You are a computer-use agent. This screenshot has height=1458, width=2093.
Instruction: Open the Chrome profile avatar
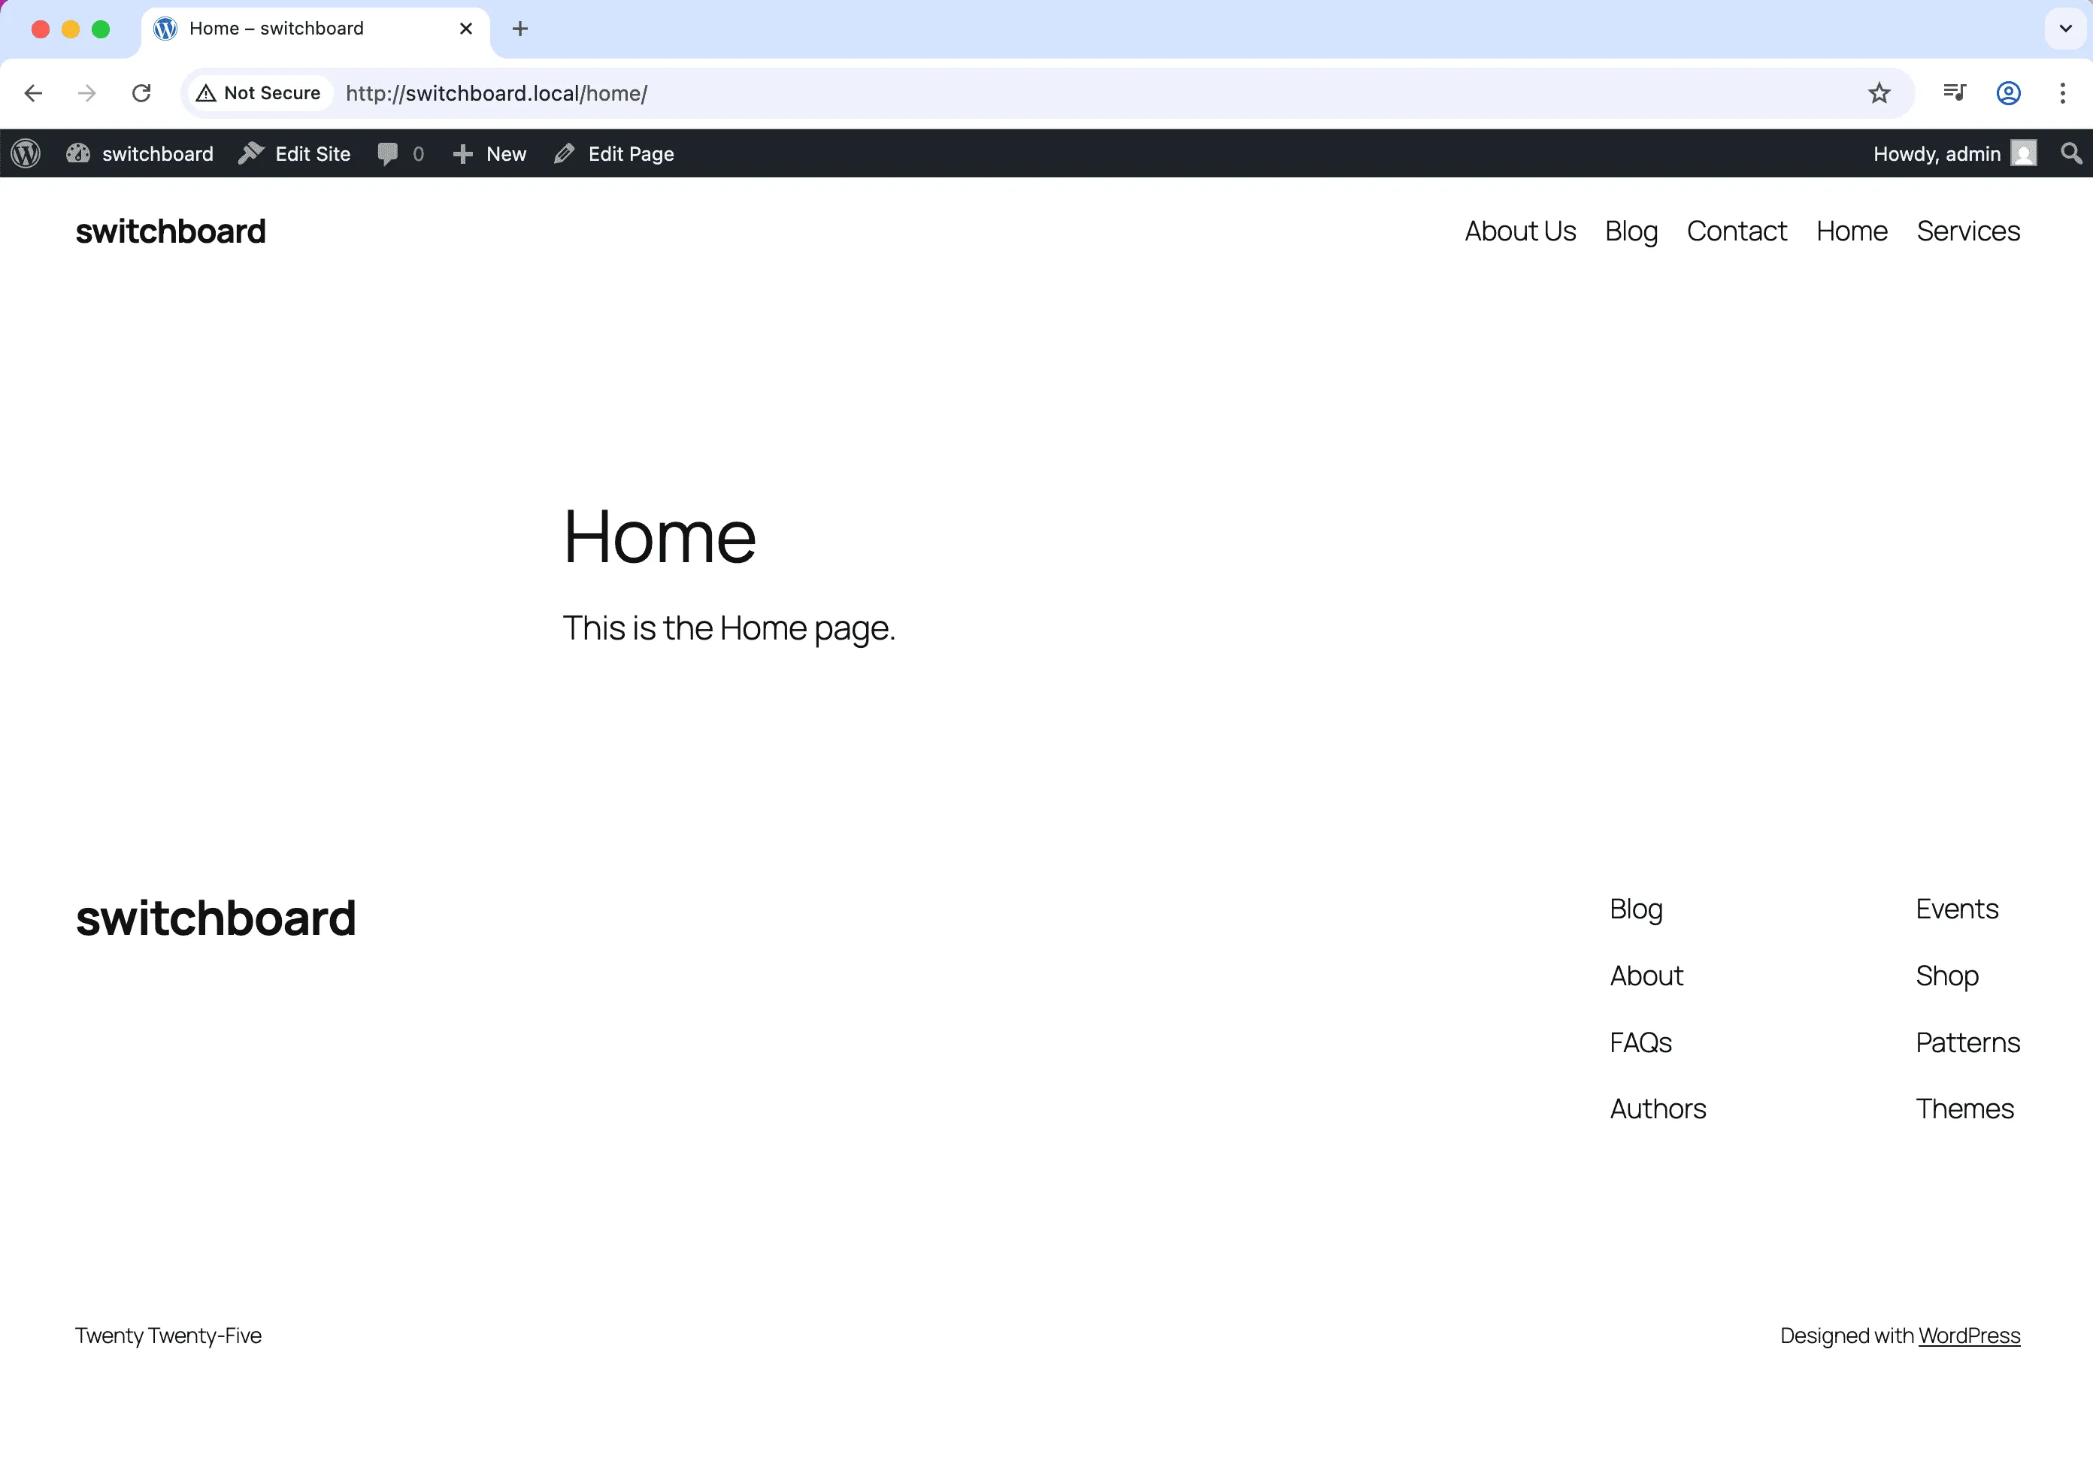tap(2008, 93)
